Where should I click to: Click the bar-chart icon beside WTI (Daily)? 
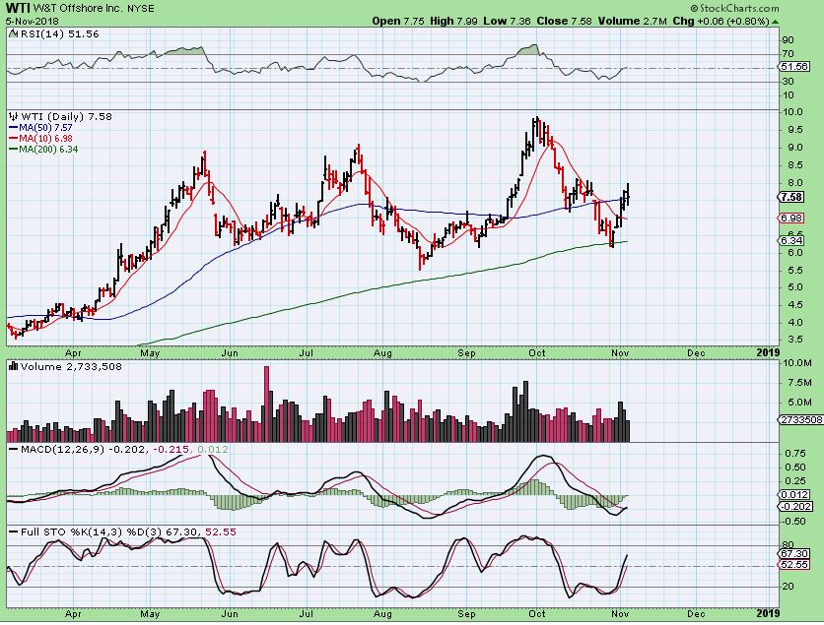tap(14, 116)
